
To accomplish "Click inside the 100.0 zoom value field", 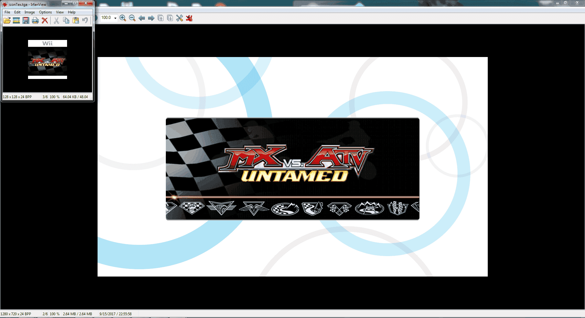I will point(106,18).
